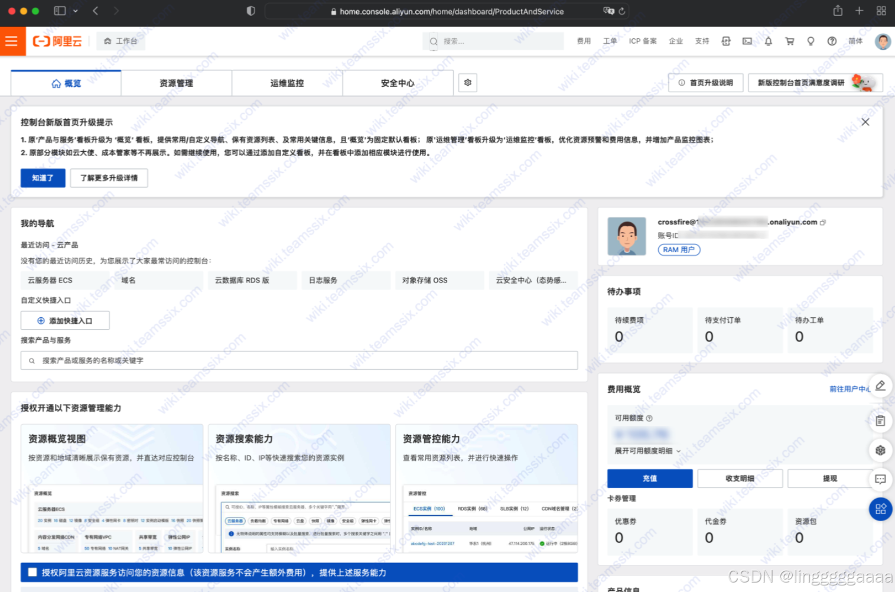Image resolution: width=895 pixels, height=592 pixels.
Task: Open 云服务器 ECS console shortcut
Action: tap(65, 280)
